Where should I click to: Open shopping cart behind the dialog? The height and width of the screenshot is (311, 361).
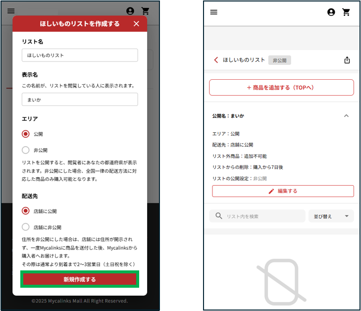[x=145, y=11]
